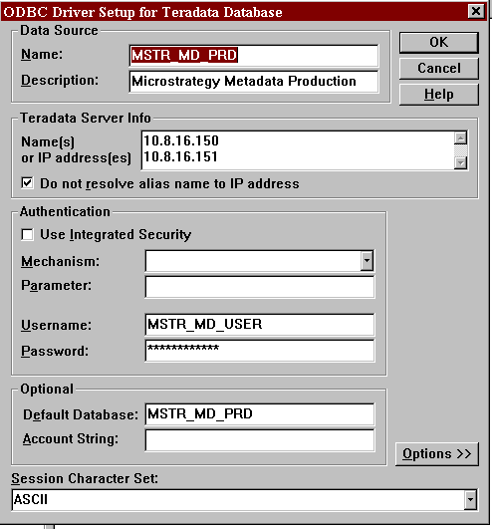Screen dimensions: 492x529
Task: Focus the Data Source Name field
Action: point(254,56)
